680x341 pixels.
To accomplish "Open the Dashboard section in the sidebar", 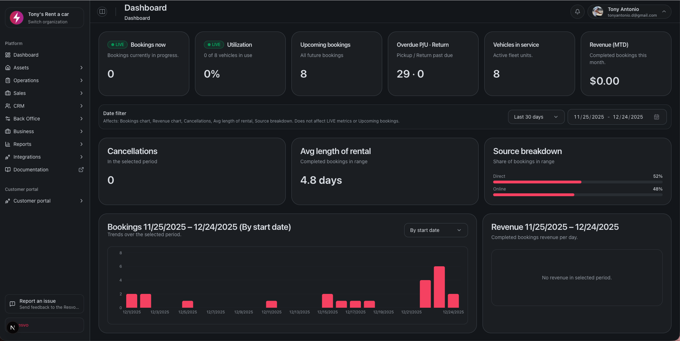I will (x=26, y=55).
